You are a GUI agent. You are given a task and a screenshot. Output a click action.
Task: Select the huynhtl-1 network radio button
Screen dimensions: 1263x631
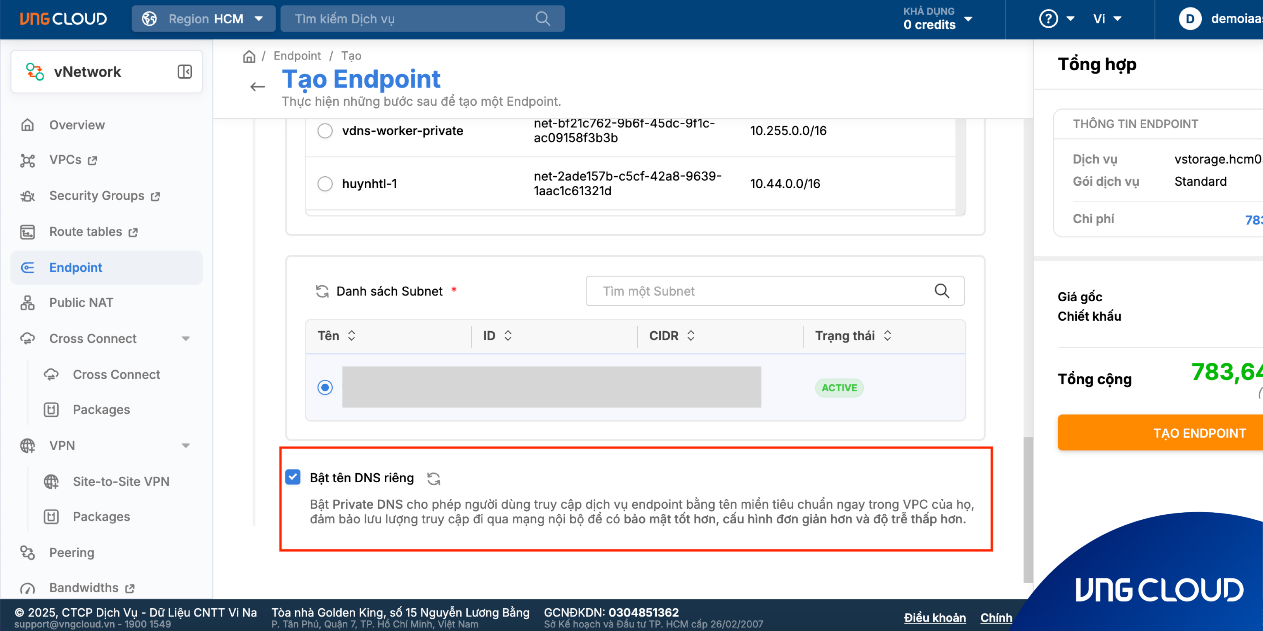[324, 184]
